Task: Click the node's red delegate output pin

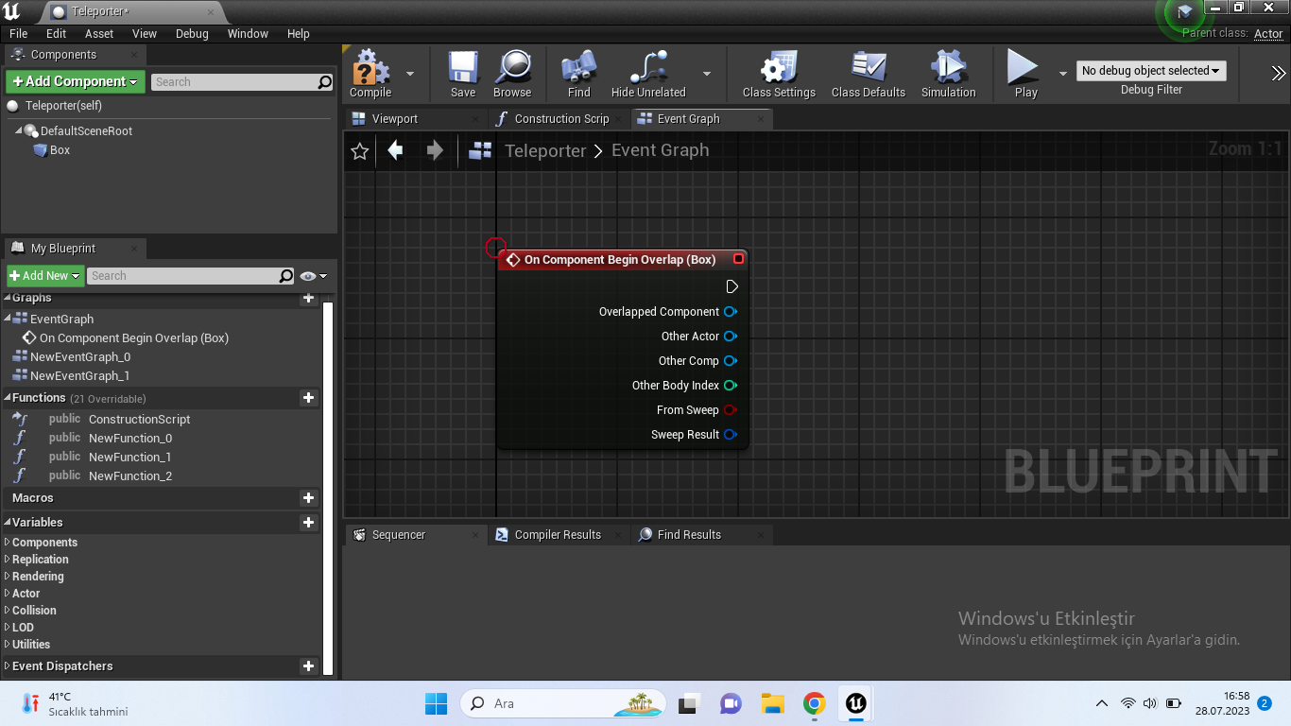Action: (x=739, y=259)
